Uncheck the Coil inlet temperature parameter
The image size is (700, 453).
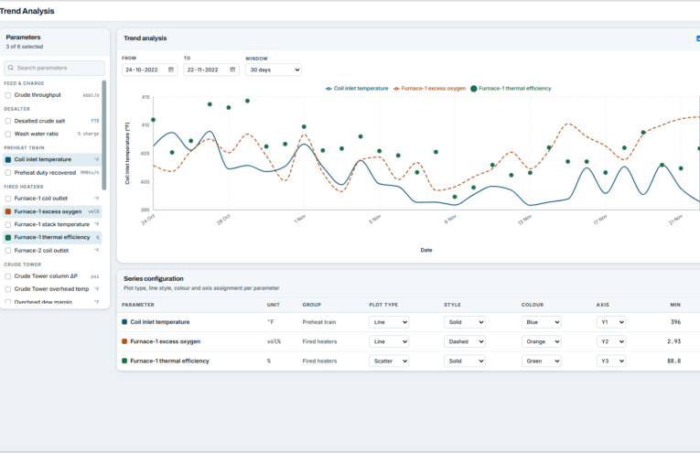8,160
